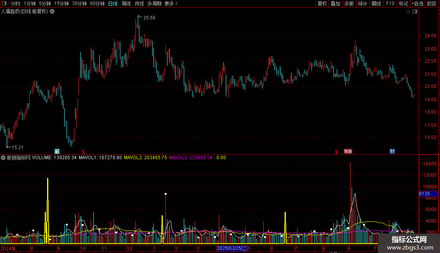Click the 2024年 label on time axis
The image size is (440, 253).
click(8, 248)
